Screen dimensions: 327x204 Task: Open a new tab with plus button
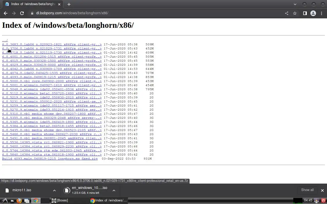tap(69, 4)
